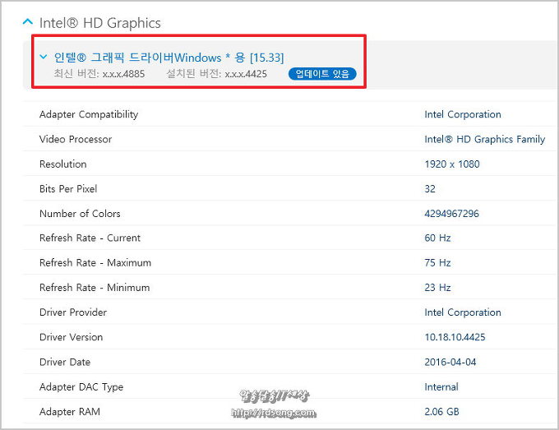559x430 pixels.
Task: Collapse the Intel graphics driver entry chevron
Action: pos(43,57)
